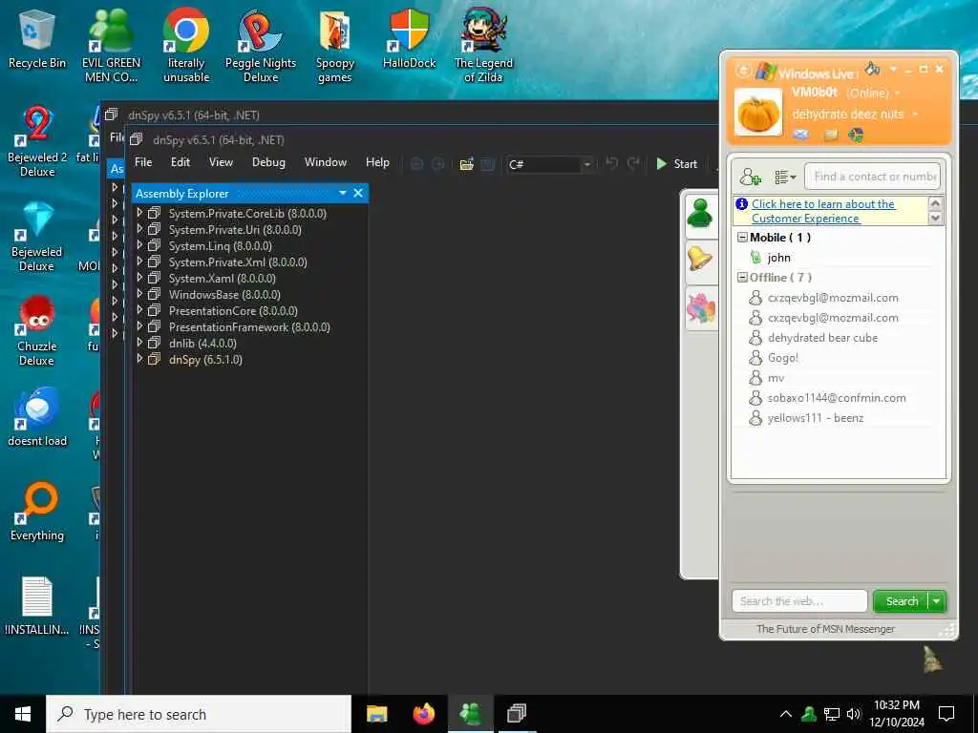Click the green Search button in Messenger
The image size is (978, 733).
point(902,601)
